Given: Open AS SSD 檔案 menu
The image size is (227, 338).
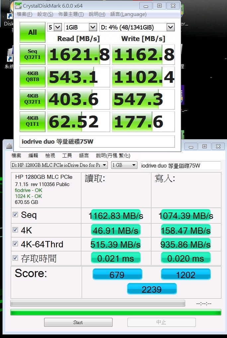Looking at the screenshot, I should coord(16,155).
